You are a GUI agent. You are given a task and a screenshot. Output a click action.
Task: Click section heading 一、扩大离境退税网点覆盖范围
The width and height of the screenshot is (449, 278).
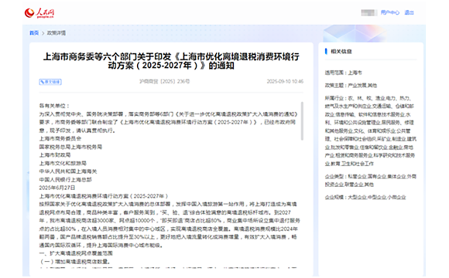coord(76,253)
